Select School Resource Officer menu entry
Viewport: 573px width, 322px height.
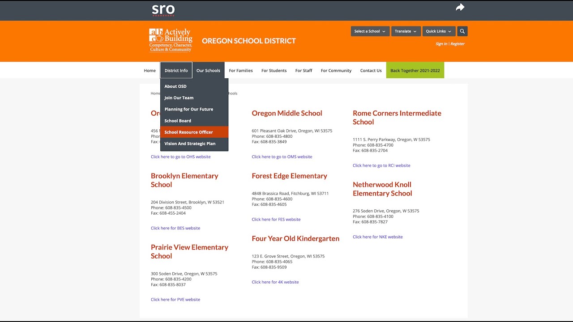click(x=194, y=132)
